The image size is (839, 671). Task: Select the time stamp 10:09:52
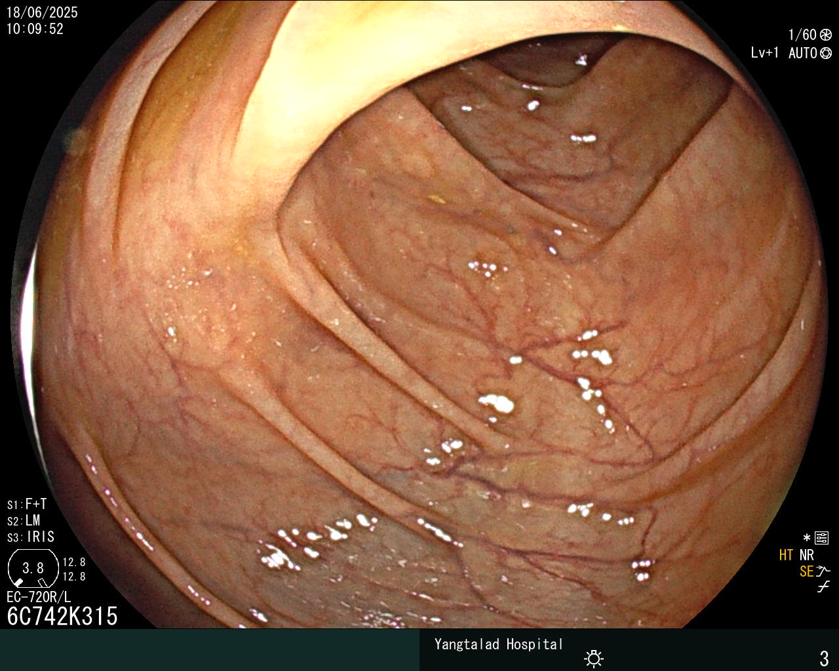click(35, 29)
